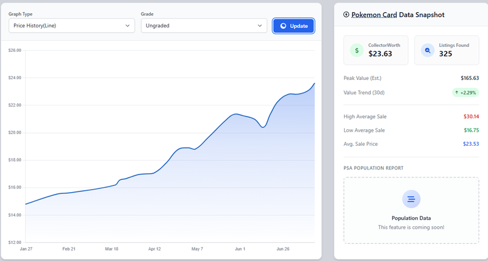Click the green dollar sign CollectorWorth icon
The width and height of the screenshot is (488, 261).
coord(357,51)
